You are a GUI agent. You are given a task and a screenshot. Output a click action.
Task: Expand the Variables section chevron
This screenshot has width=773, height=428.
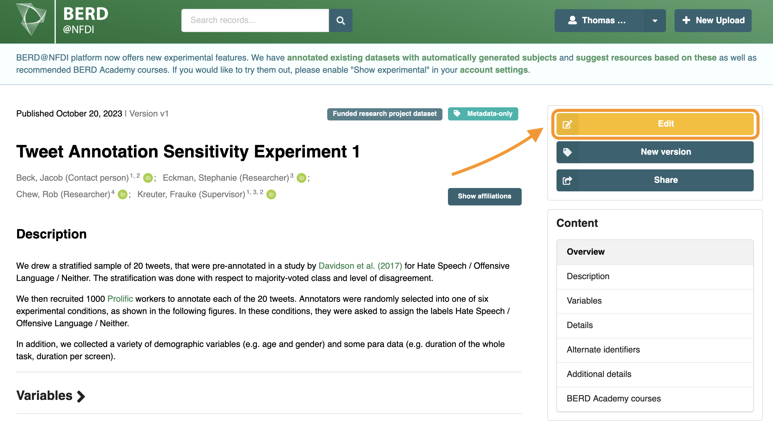coord(81,397)
